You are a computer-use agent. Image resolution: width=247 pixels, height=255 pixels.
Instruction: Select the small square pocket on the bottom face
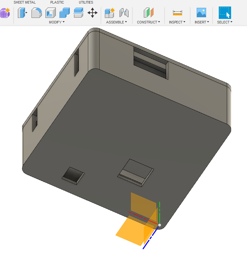click(x=73, y=176)
